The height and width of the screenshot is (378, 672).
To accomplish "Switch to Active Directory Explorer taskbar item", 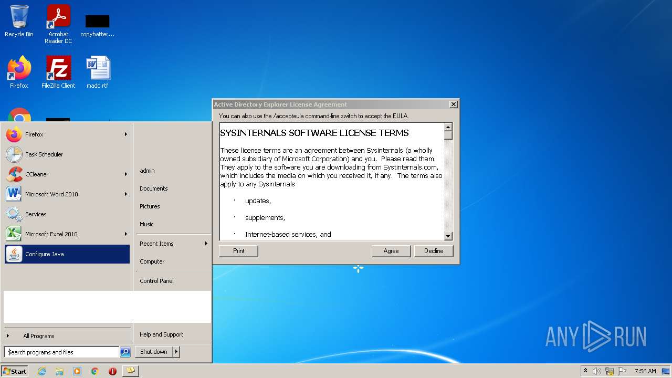I will pos(130,371).
